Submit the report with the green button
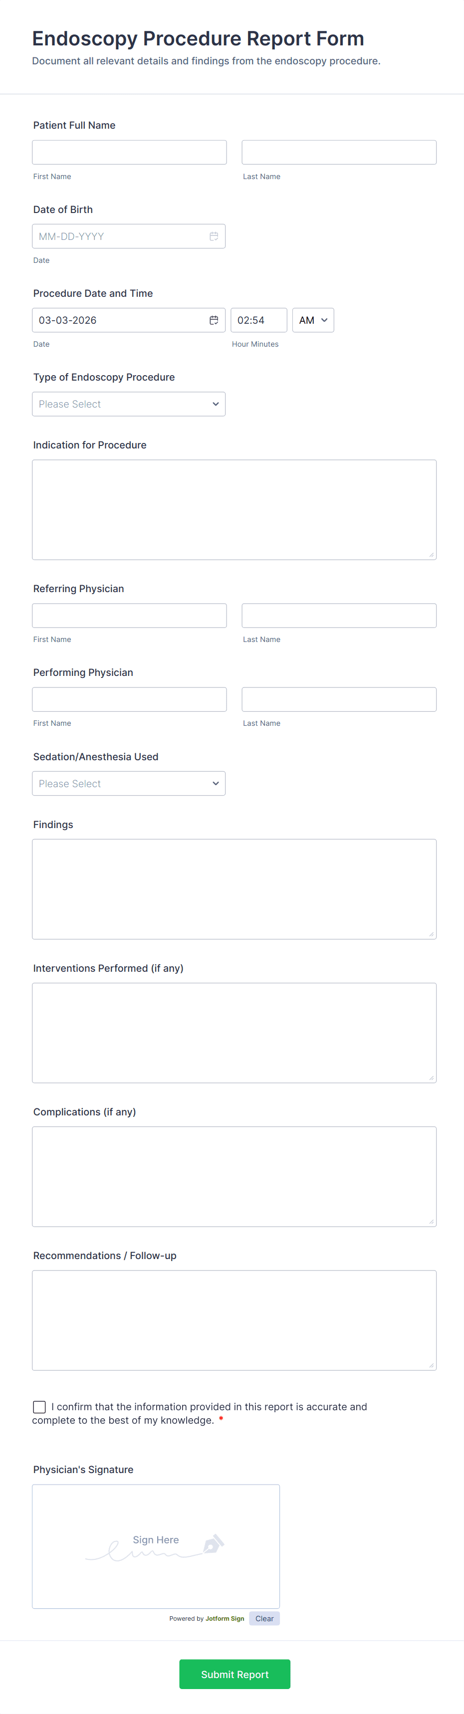The image size is (464, 1714). tap(234, 1674)
